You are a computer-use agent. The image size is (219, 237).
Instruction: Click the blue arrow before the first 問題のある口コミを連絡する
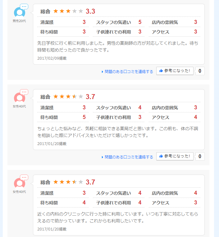click(103, 72)
